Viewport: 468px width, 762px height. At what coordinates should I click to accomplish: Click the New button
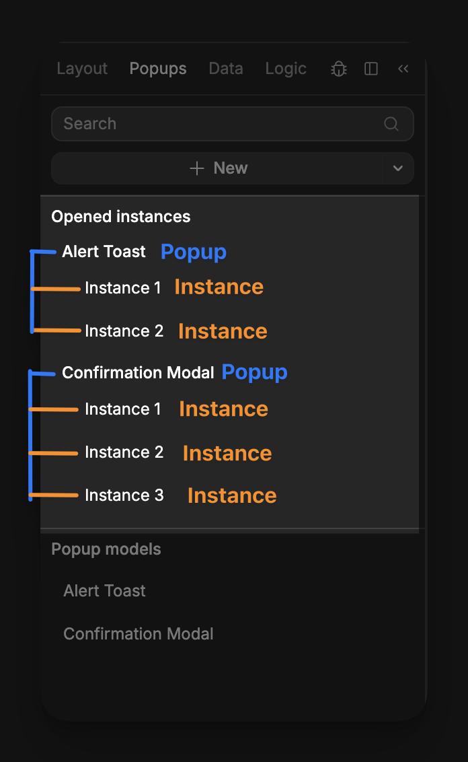pyautogui.click(x=232, y=168)
